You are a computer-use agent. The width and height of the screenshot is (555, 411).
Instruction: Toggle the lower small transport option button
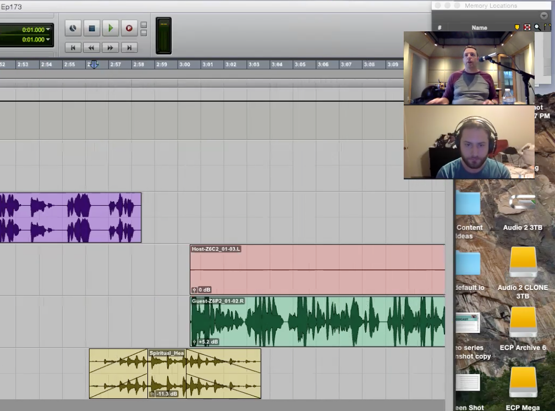coord(144,33)
